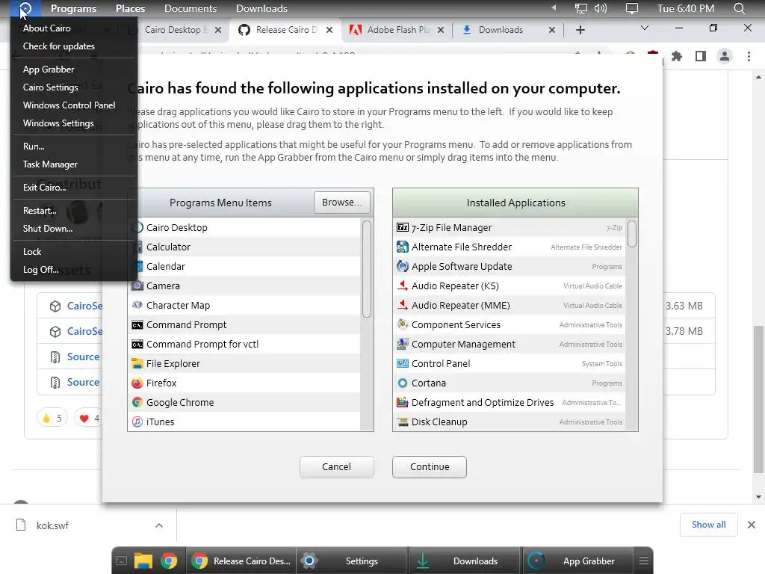765x574 pixels.
Task: Select the Apple Software Update icon
Action: 403,267
